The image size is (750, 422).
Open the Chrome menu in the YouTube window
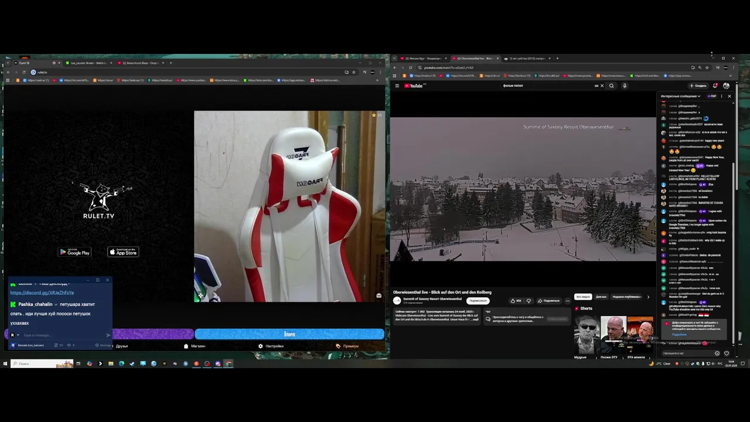(x=733, y=67)
